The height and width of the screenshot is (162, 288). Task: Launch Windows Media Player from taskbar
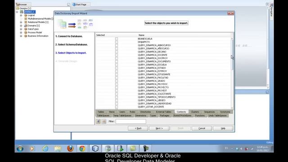tap(32, 148)
